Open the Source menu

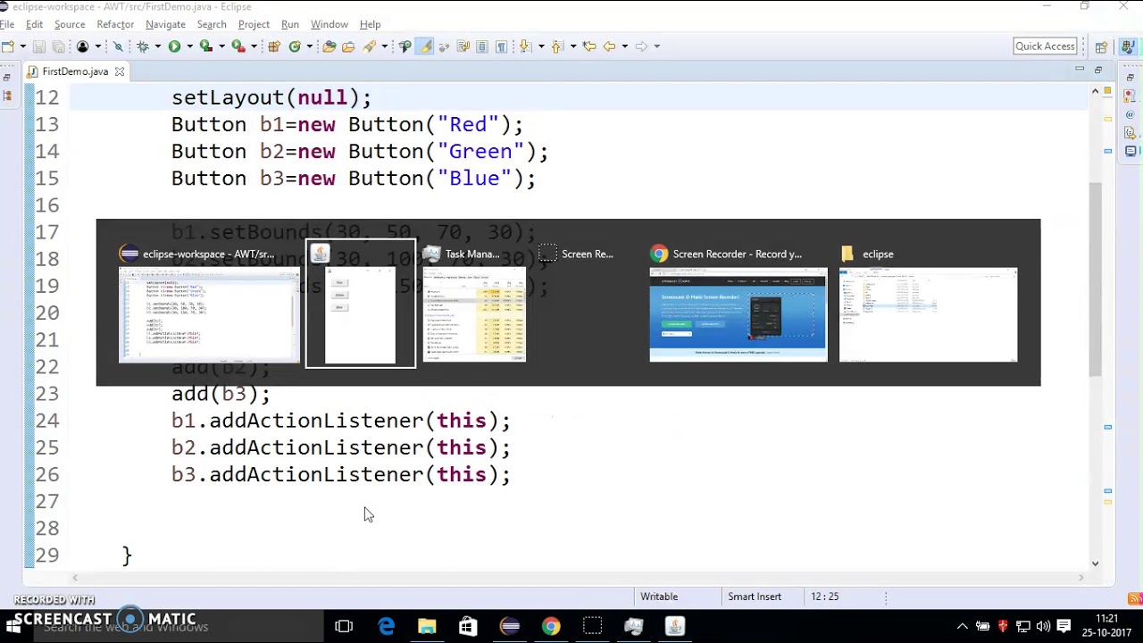(70, 24)
